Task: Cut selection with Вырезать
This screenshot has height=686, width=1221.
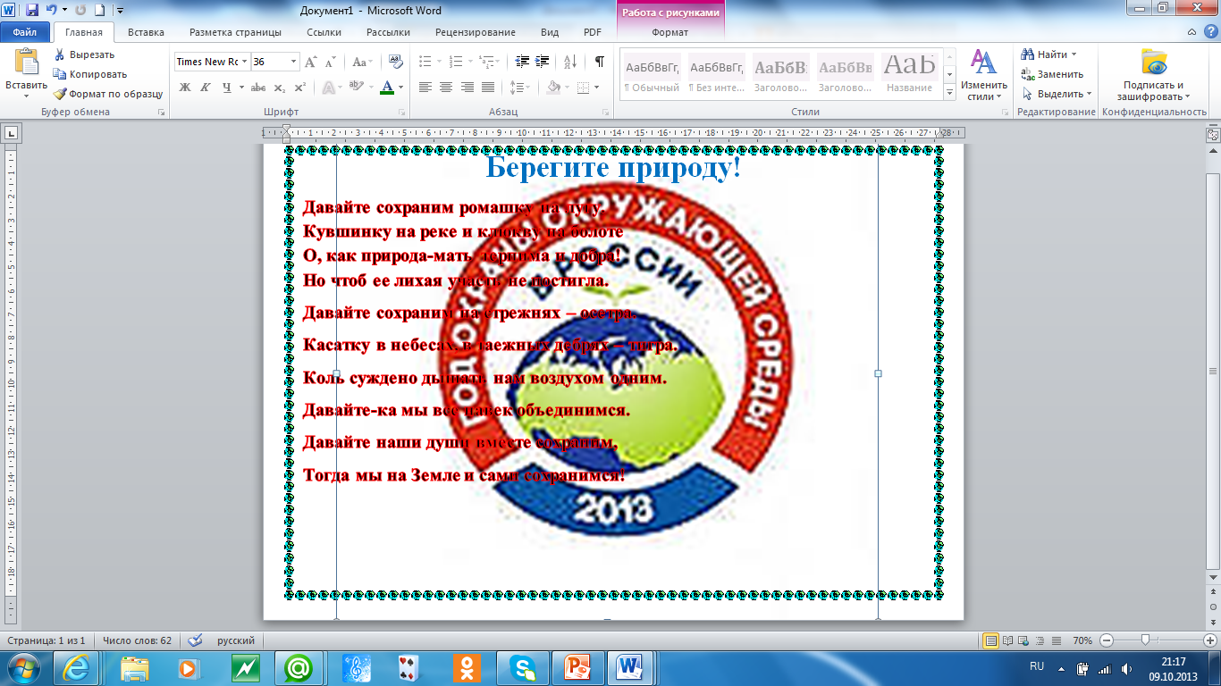Action: coord(83,54)
